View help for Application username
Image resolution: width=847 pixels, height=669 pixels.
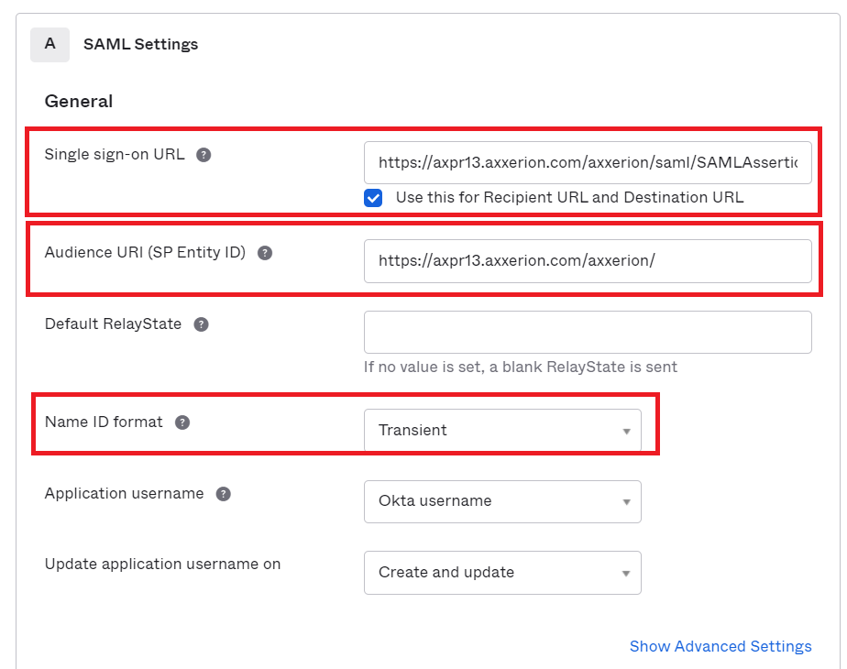223,494
